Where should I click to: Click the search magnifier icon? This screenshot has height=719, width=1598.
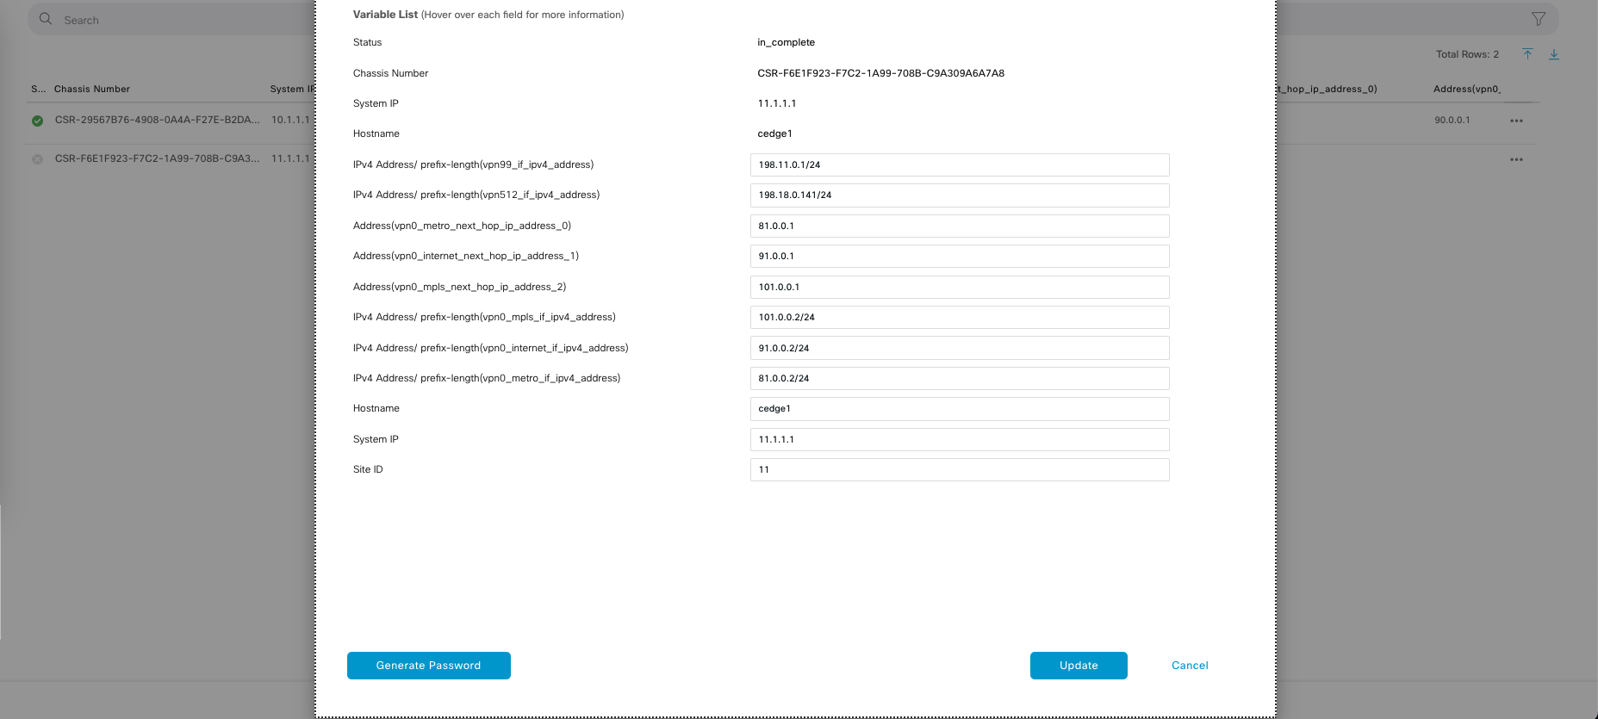tap(46, 19)
